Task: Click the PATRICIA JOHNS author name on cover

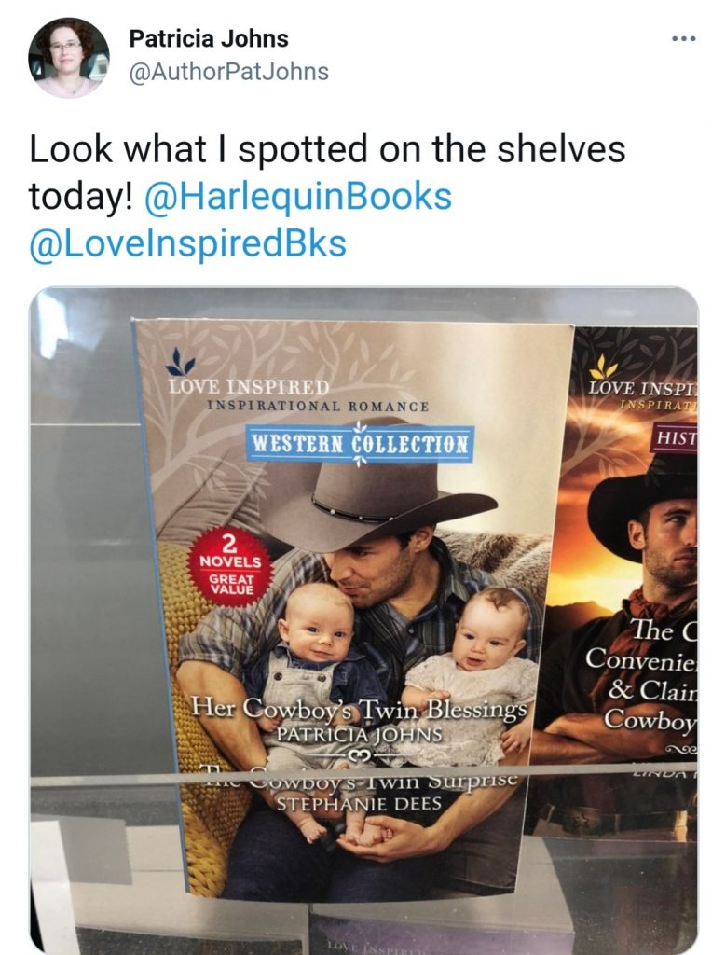Action: tap(359, 735)
